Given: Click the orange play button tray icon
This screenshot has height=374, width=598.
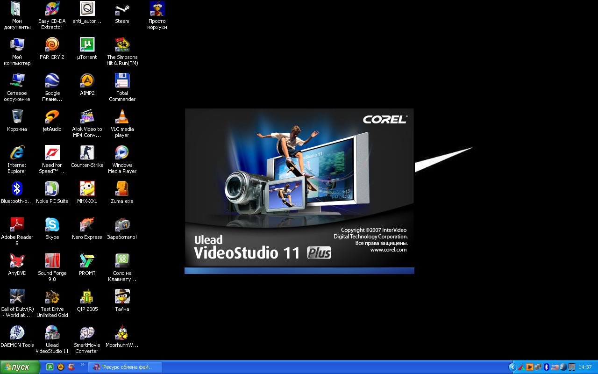Looking at the screenshot, I should point(529,367).
